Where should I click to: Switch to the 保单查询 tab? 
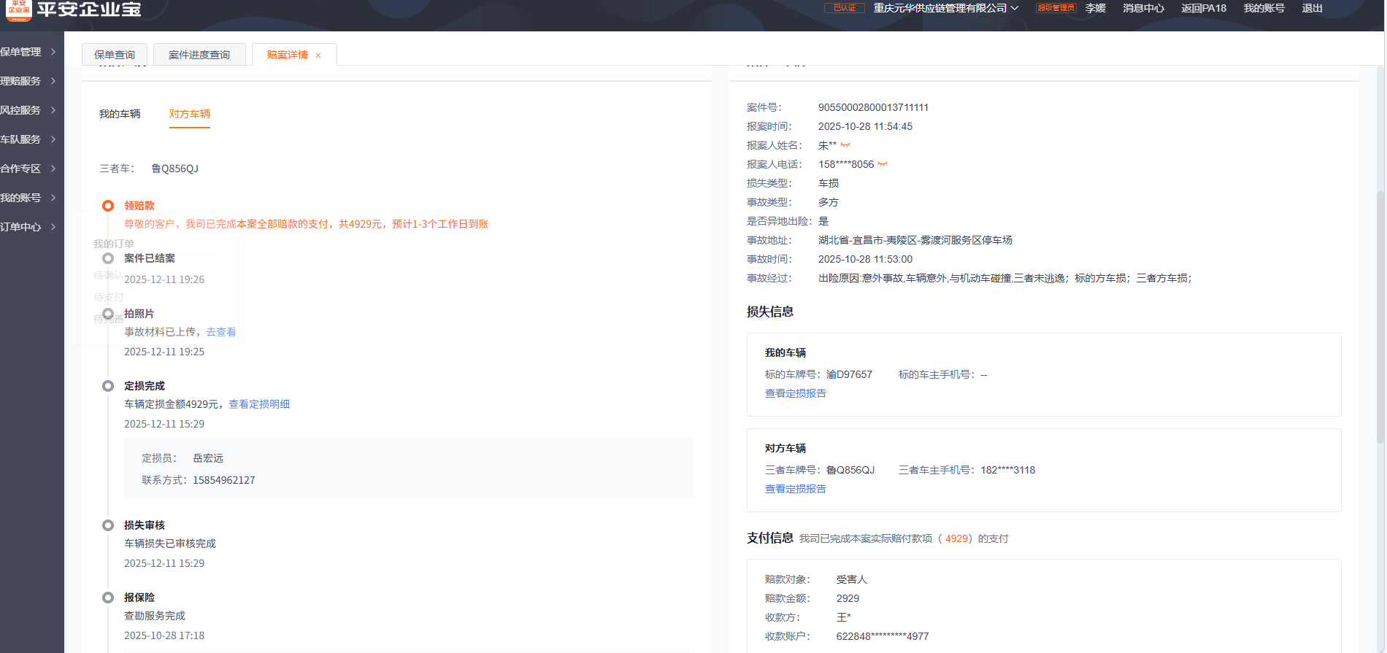(x=115, y=55)
